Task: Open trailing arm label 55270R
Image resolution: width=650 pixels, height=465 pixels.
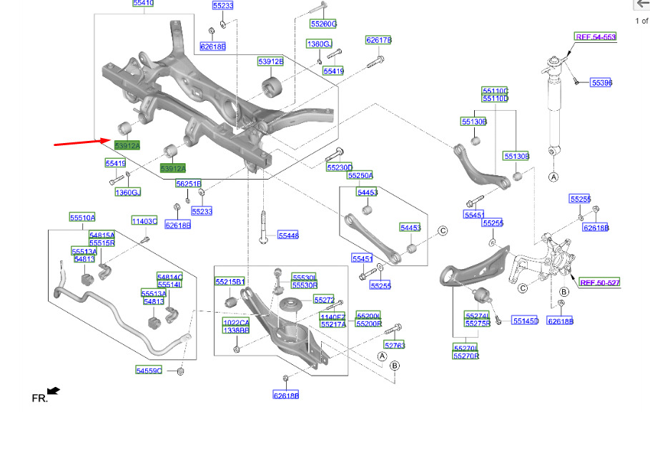Action: [x=466, y=356]
